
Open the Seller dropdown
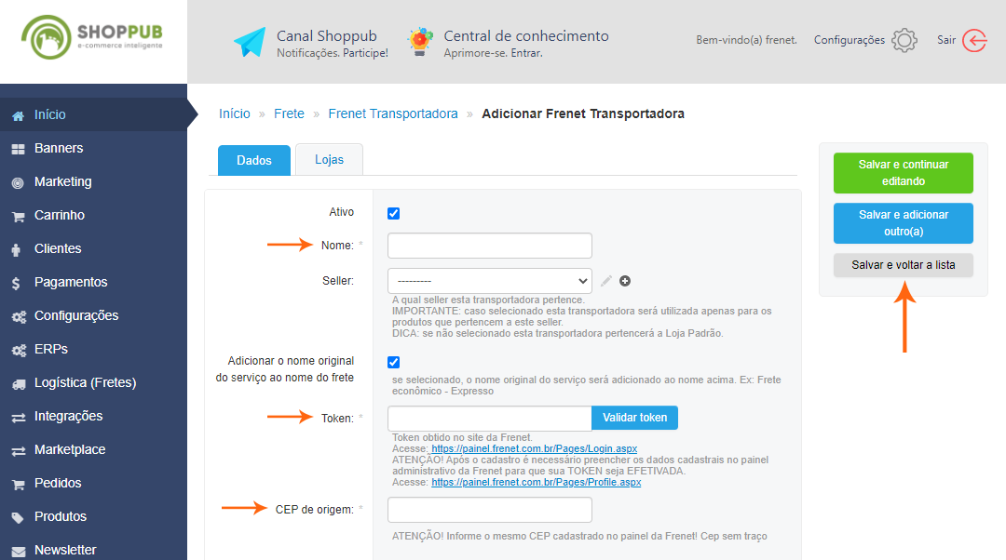[490, 280]
